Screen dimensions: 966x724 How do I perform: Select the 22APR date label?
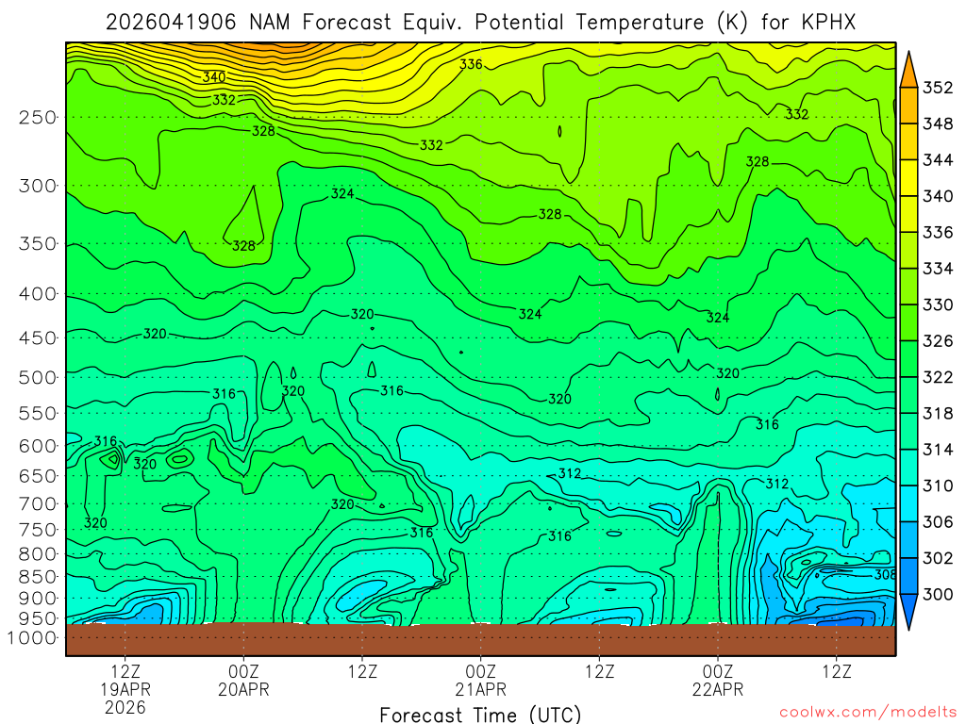pos(718,689)
